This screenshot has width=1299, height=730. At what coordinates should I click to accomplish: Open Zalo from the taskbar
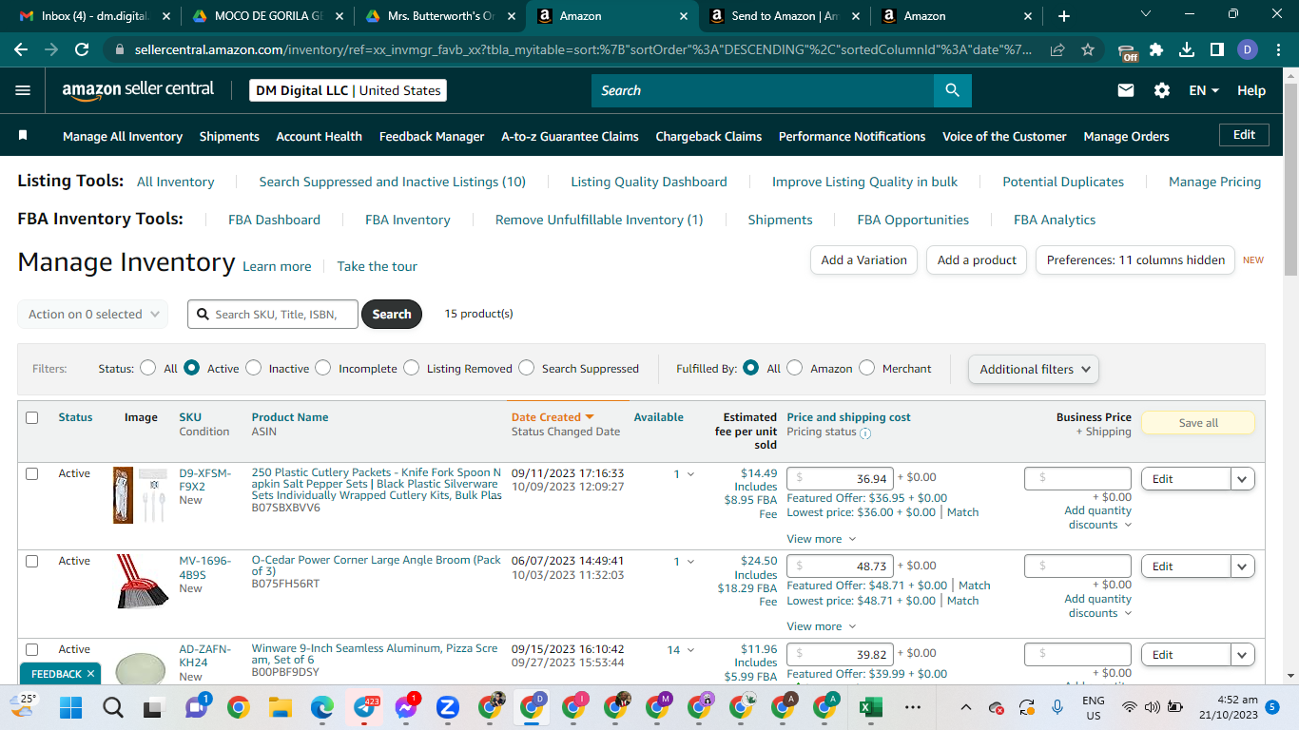click(x=448, y=707)
